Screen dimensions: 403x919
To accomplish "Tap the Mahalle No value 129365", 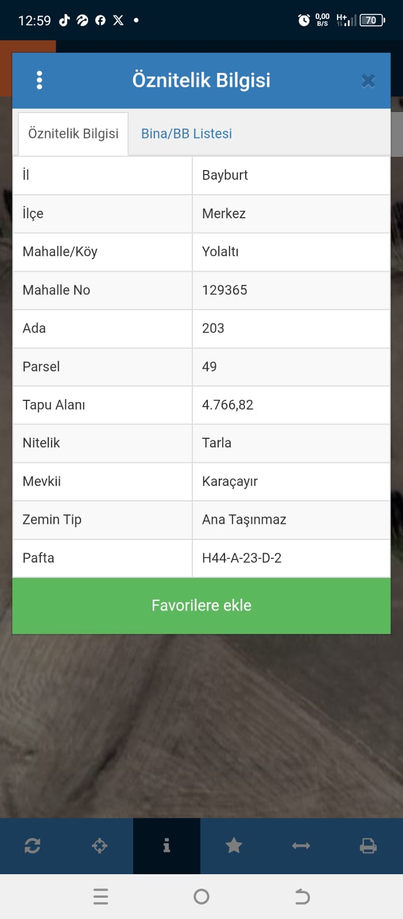I will [224, 290].
